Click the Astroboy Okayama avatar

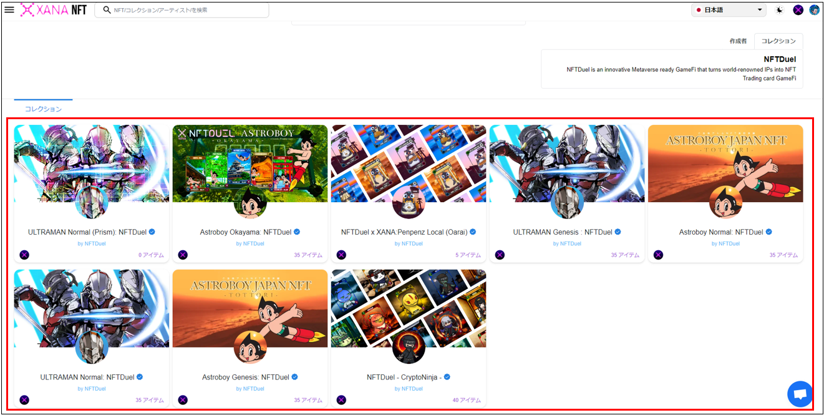(x=250, y=202)
